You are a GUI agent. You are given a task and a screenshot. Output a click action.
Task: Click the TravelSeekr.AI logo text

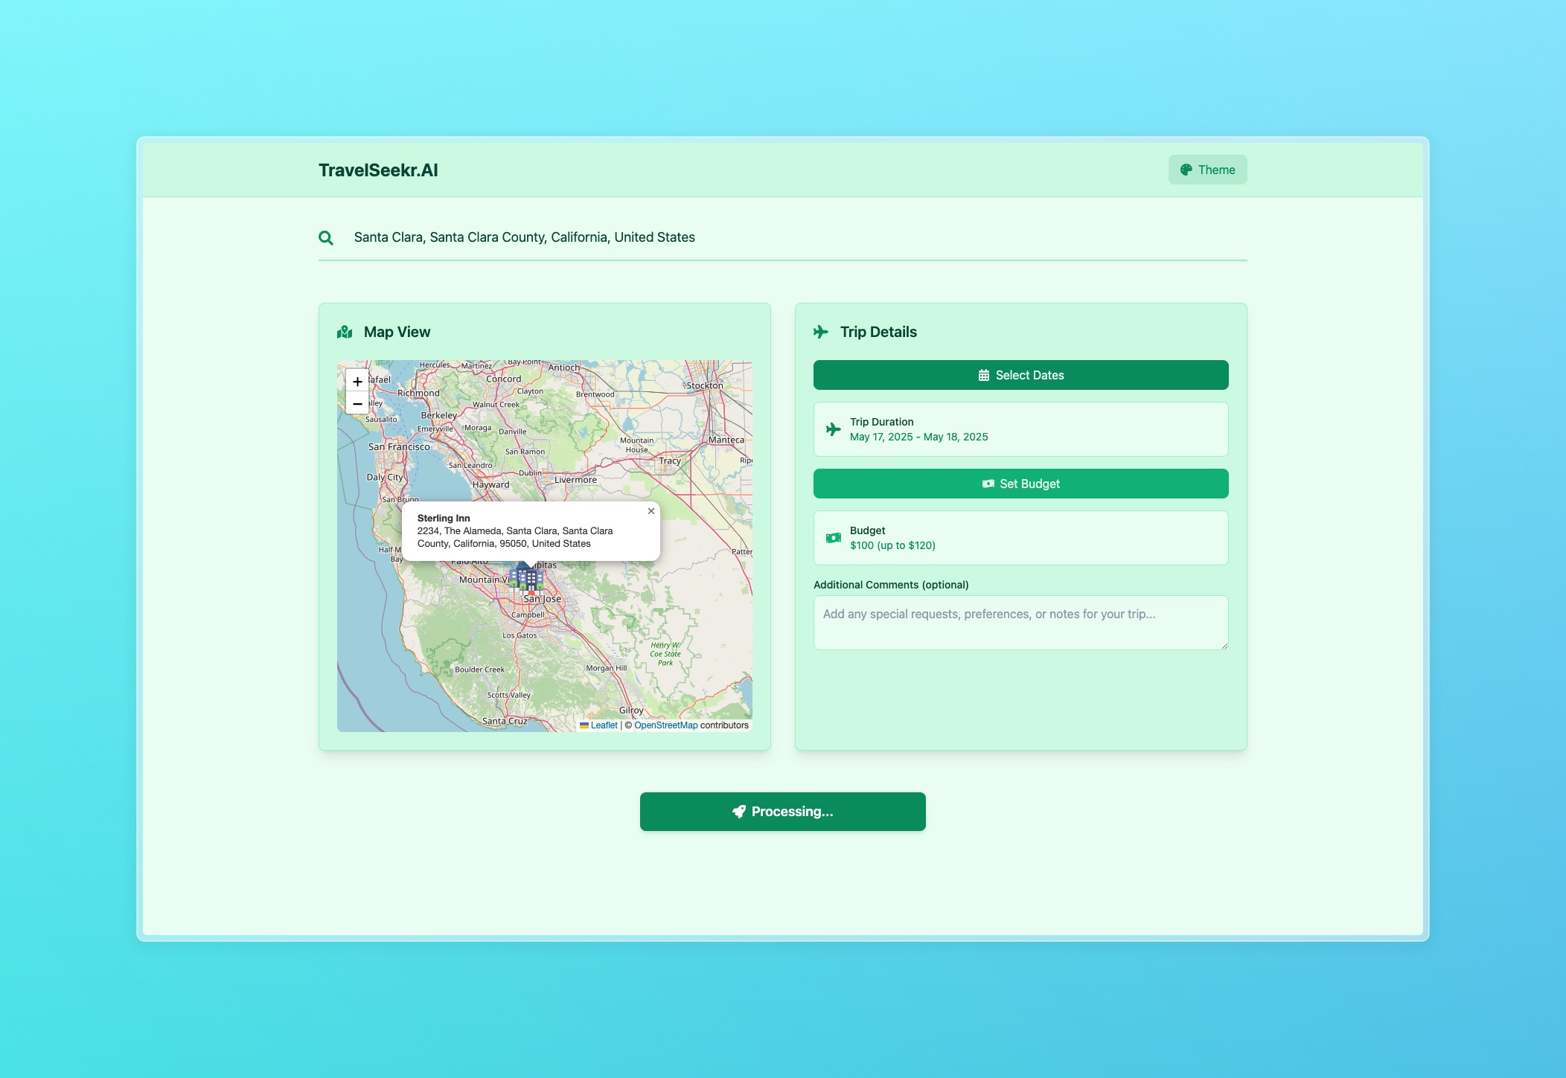point(378,170)
